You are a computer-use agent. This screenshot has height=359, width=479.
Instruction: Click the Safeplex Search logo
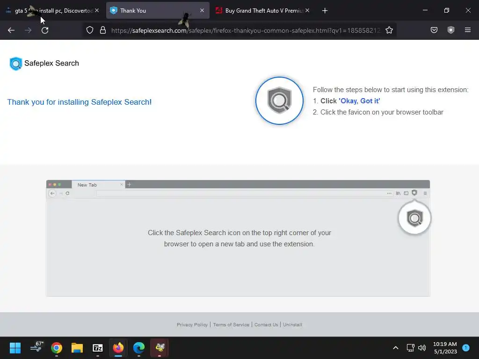coord(44,64)
